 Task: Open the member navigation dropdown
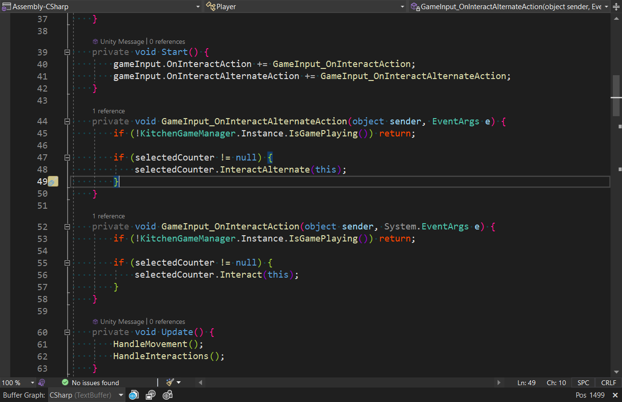point(509,6)
